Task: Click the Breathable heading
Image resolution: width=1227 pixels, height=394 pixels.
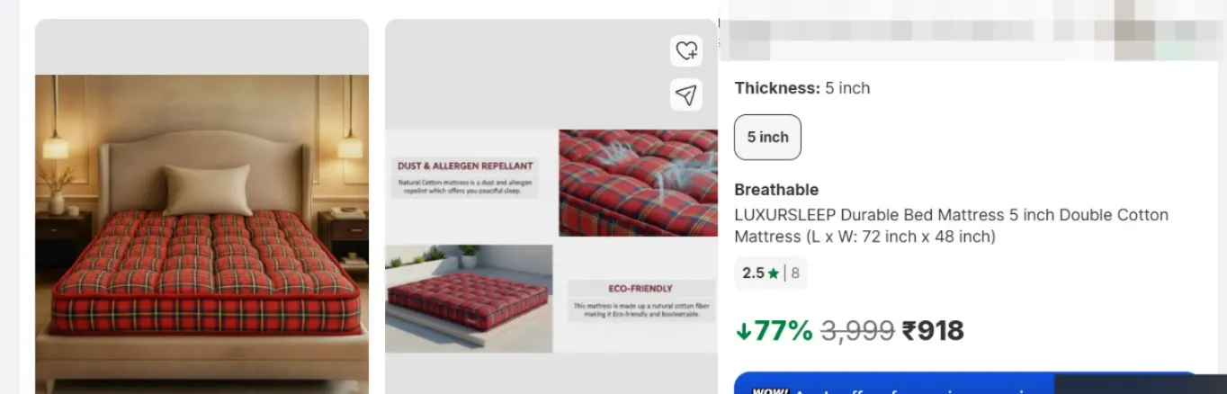Action: pos(776,190)
